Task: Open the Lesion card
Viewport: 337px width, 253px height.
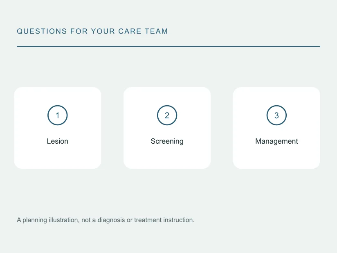Action: pos(57,128)
